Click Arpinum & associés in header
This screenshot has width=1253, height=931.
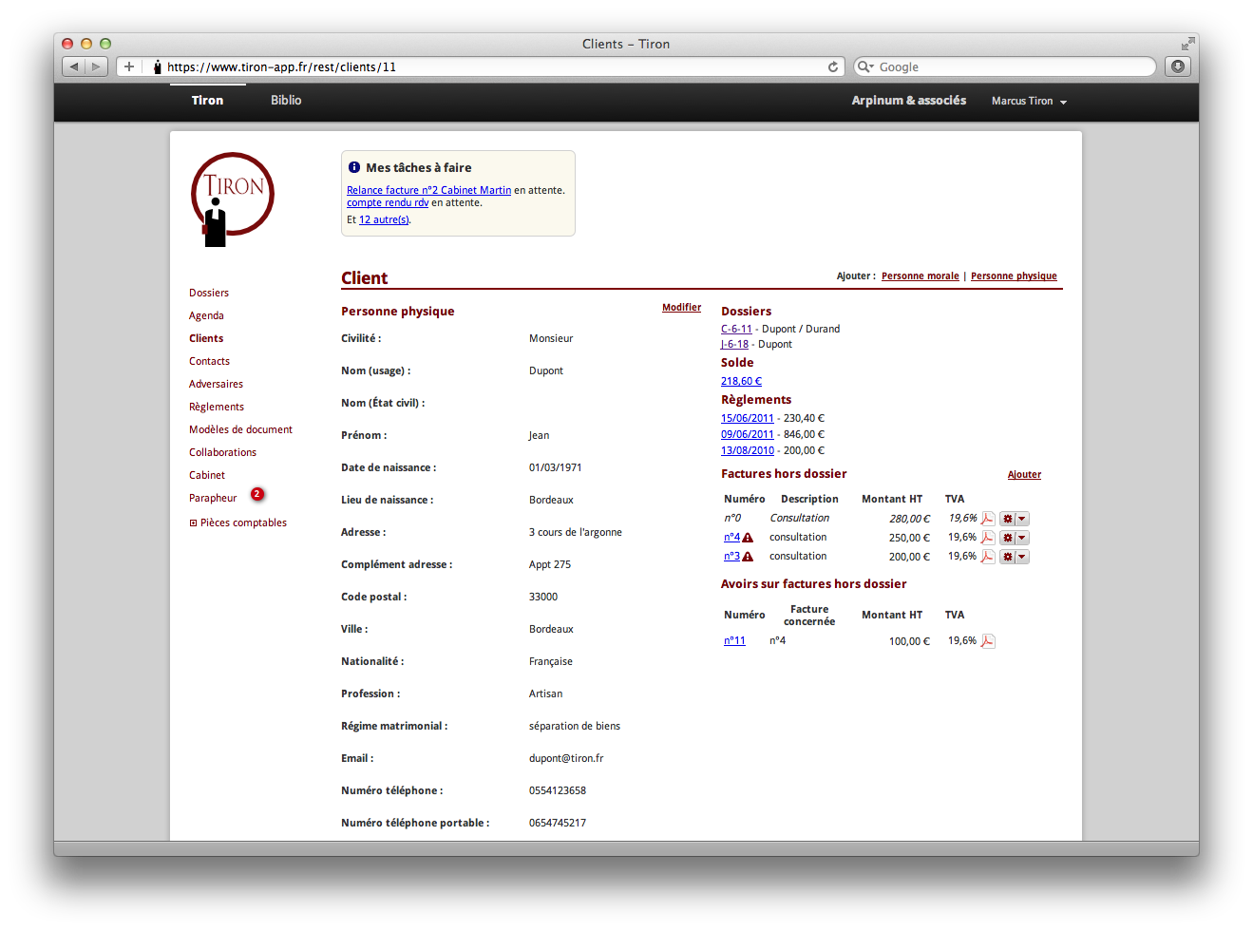(908, 101)
